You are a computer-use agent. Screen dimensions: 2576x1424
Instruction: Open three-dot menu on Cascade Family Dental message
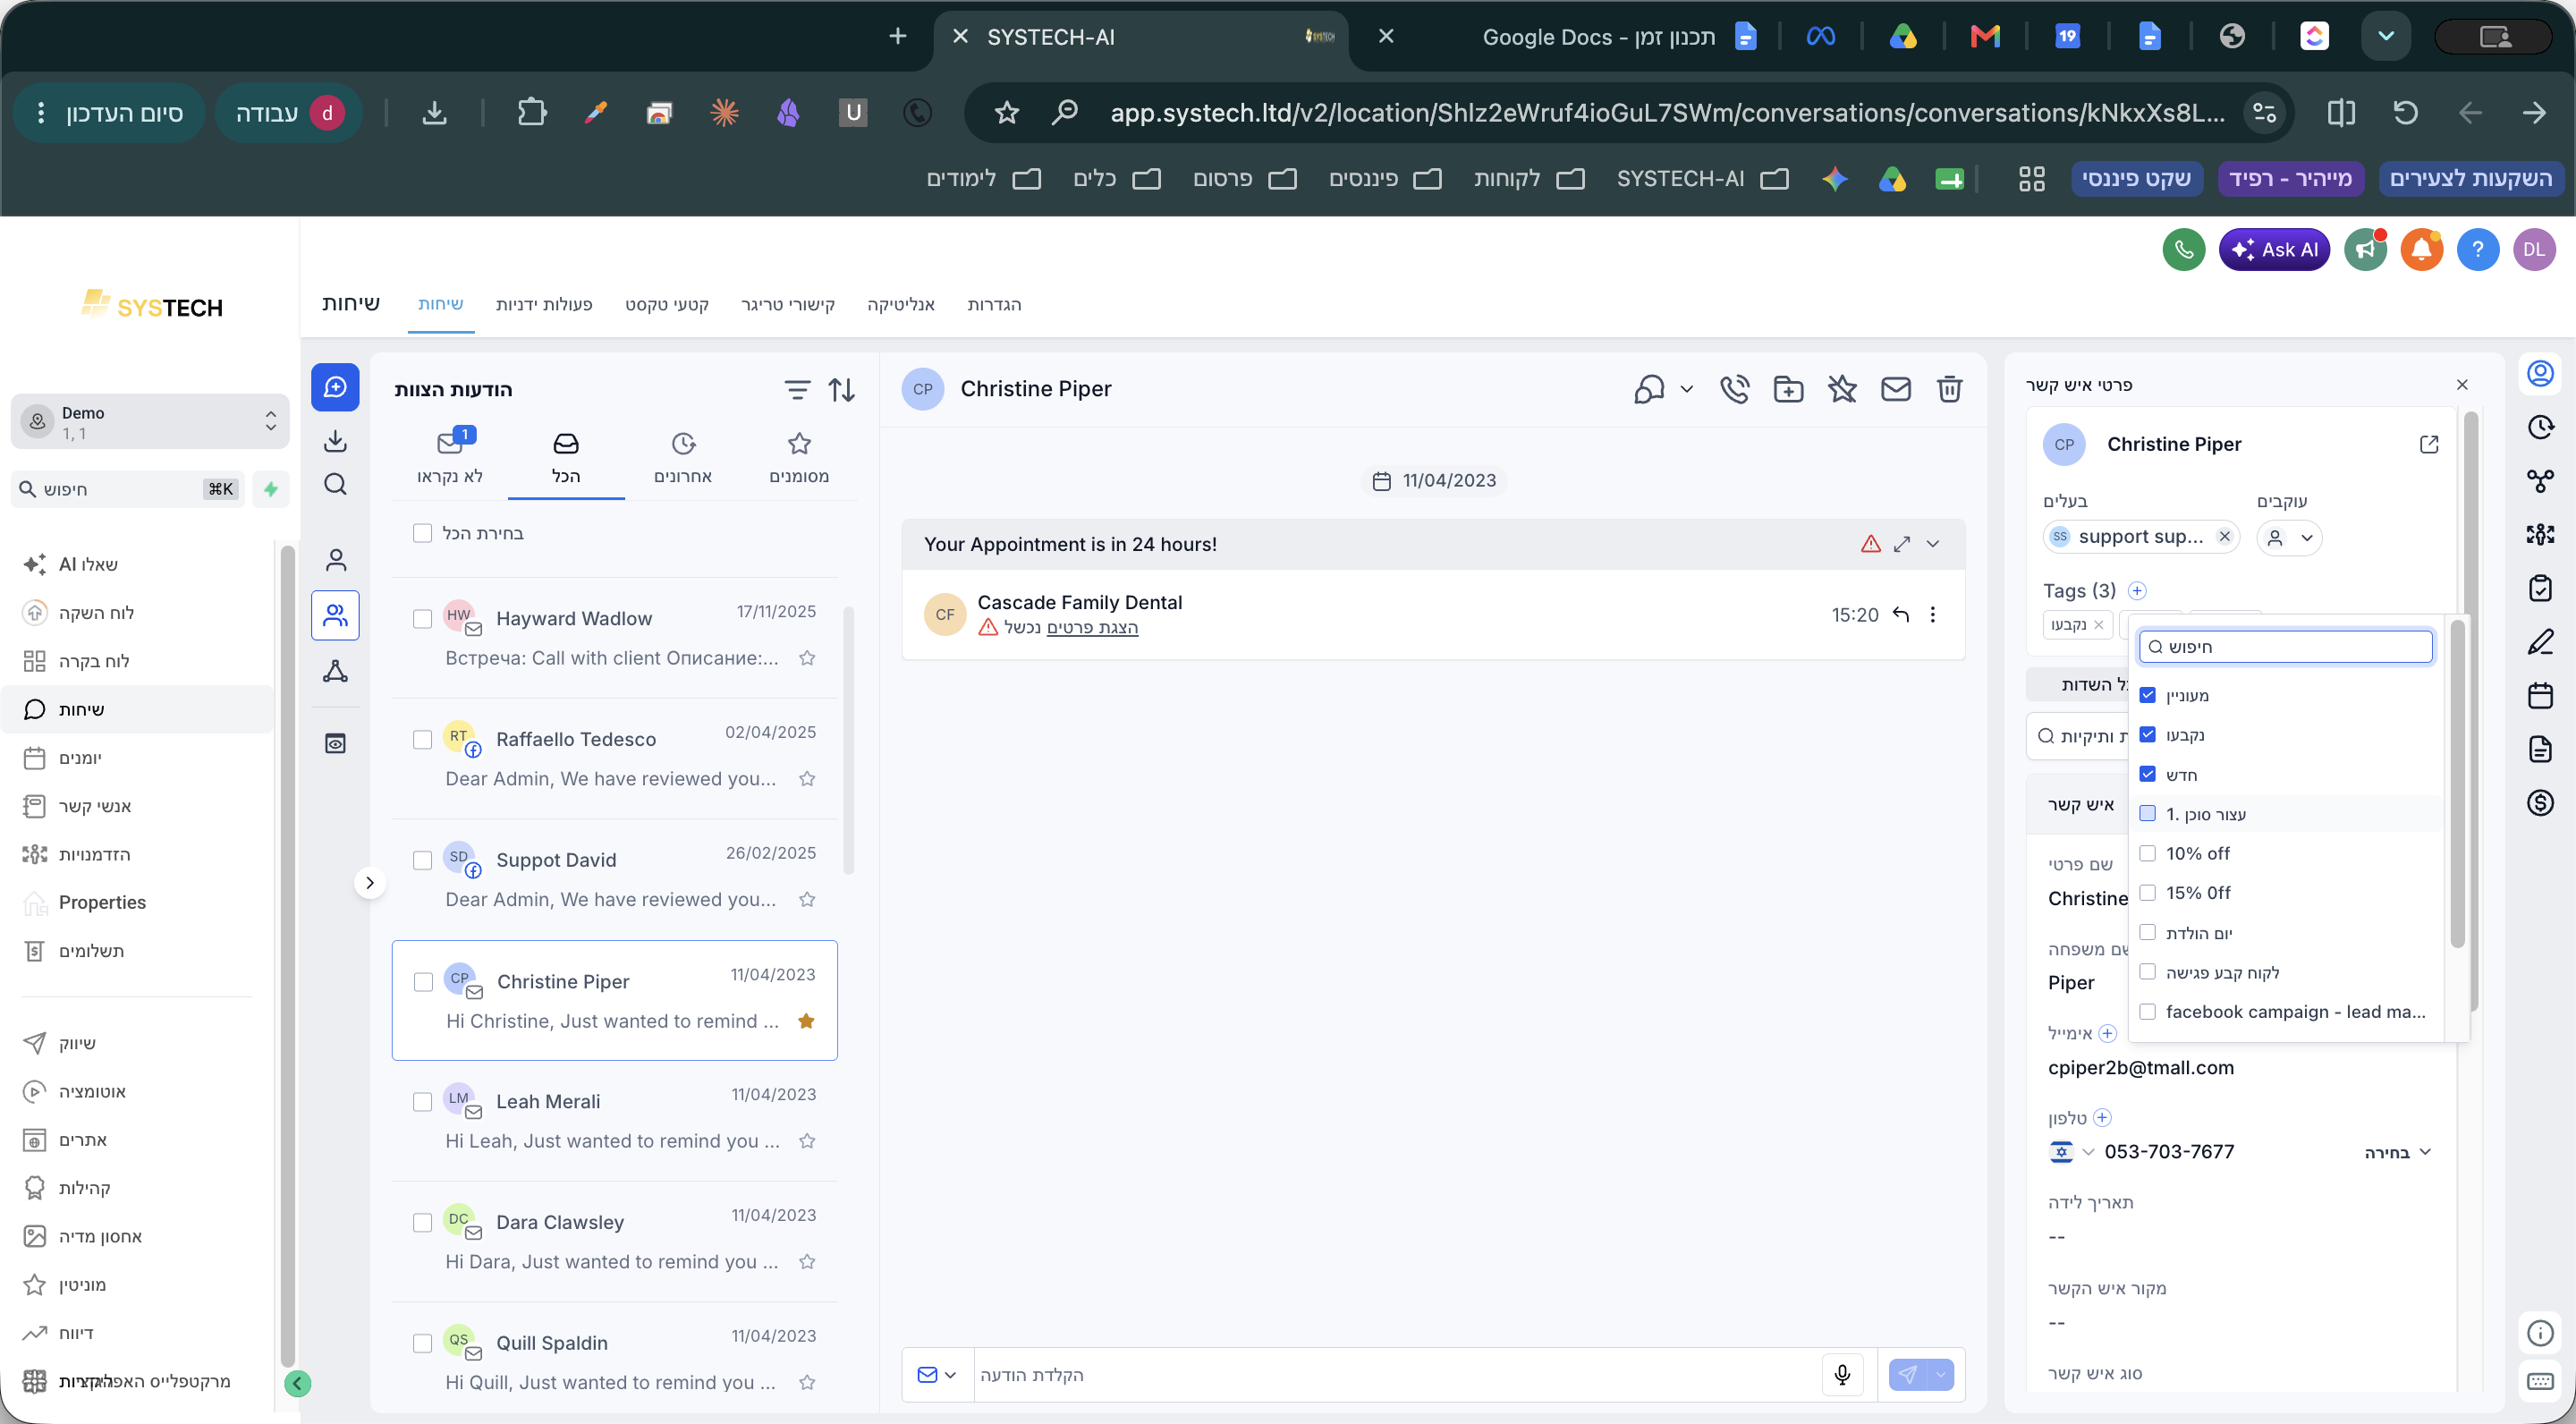[1932, 614]
